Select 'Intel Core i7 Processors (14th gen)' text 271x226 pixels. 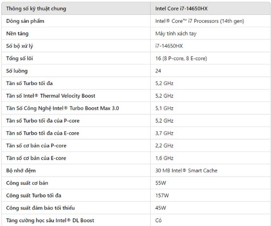tap(199, 21)
